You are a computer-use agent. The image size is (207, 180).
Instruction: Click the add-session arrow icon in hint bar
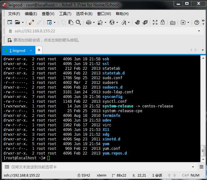point(10,40)
